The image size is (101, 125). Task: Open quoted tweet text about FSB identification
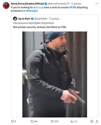click(40, 27)
